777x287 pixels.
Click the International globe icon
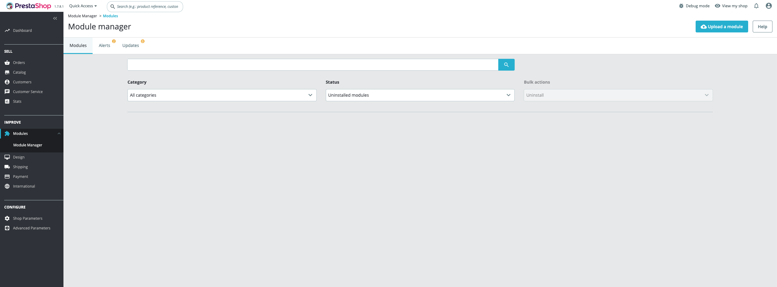pyautogui.click(x=7, y=186)
